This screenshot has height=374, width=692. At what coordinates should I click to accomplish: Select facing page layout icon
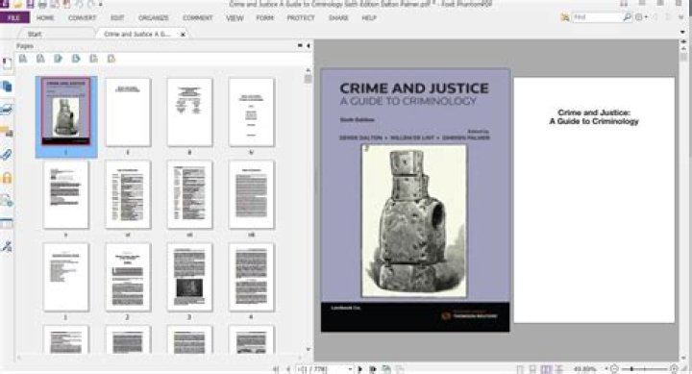point(546,369)
